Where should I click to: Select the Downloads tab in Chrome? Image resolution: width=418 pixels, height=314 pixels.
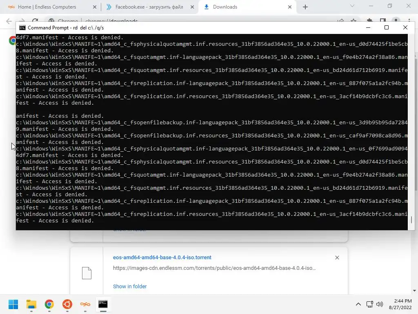[x=247, y=7]
